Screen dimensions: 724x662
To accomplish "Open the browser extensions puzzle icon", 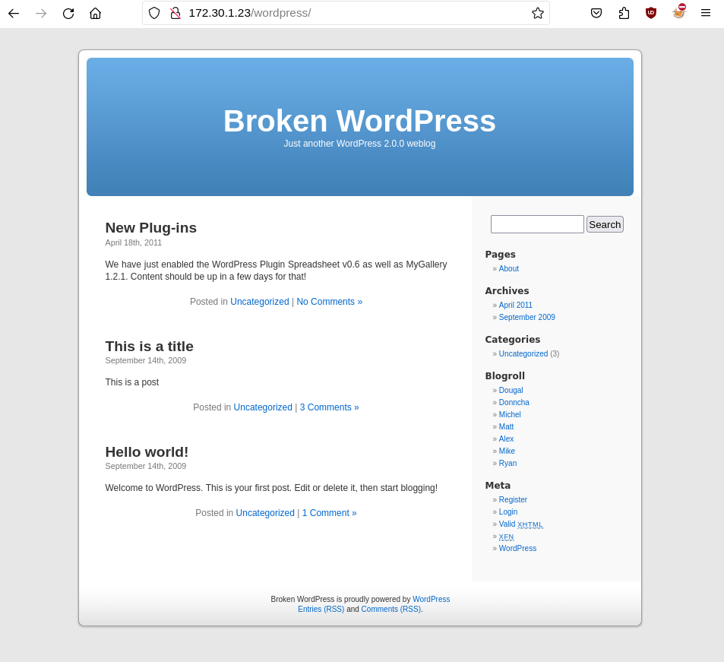I will (x=623, y=13).
